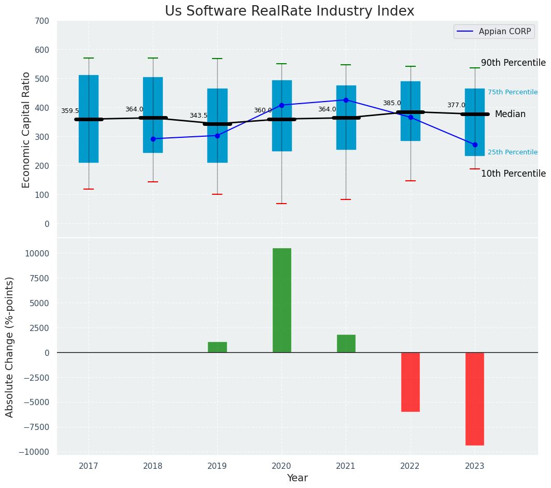
Task: Click the 90th Percentile annotation
Action: tap(513, 63)
